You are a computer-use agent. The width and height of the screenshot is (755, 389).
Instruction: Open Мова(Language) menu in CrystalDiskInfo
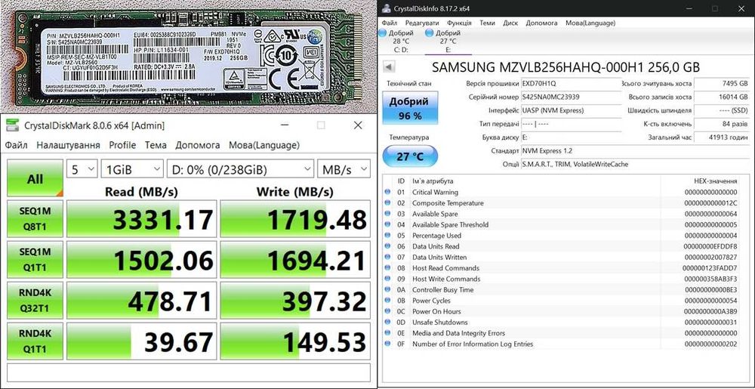(590, 23)
